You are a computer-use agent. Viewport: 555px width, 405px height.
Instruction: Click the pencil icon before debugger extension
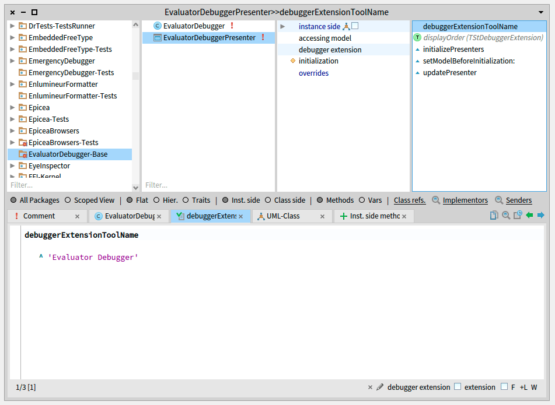pos(380,387)
